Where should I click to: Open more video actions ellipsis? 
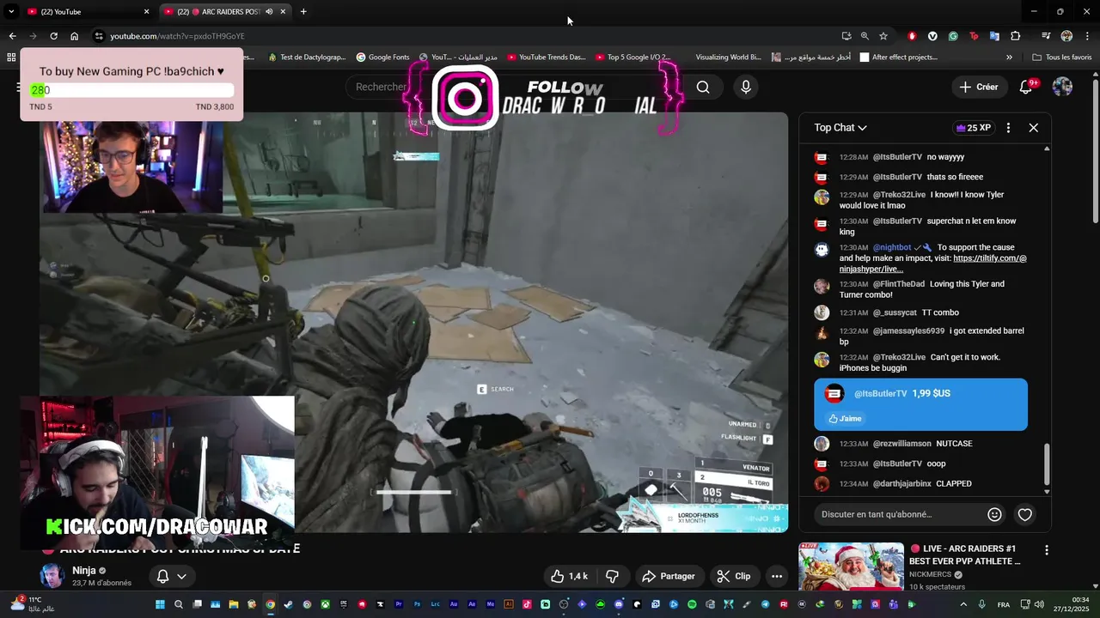click(777, 576)
